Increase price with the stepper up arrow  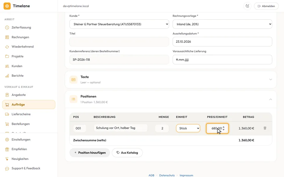[x=224, y=127]
